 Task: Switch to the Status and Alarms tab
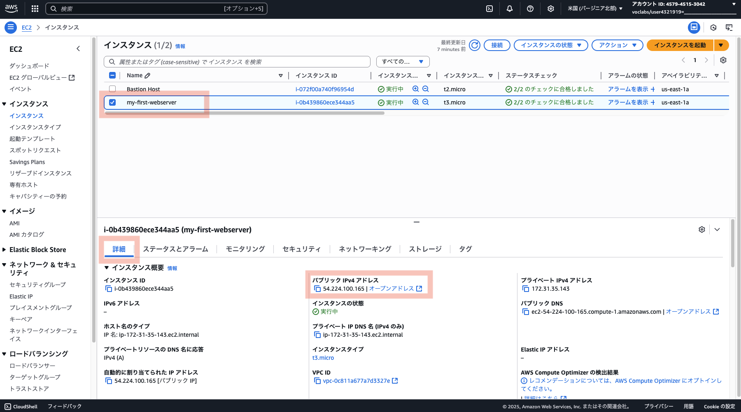[x=175, y=249]
